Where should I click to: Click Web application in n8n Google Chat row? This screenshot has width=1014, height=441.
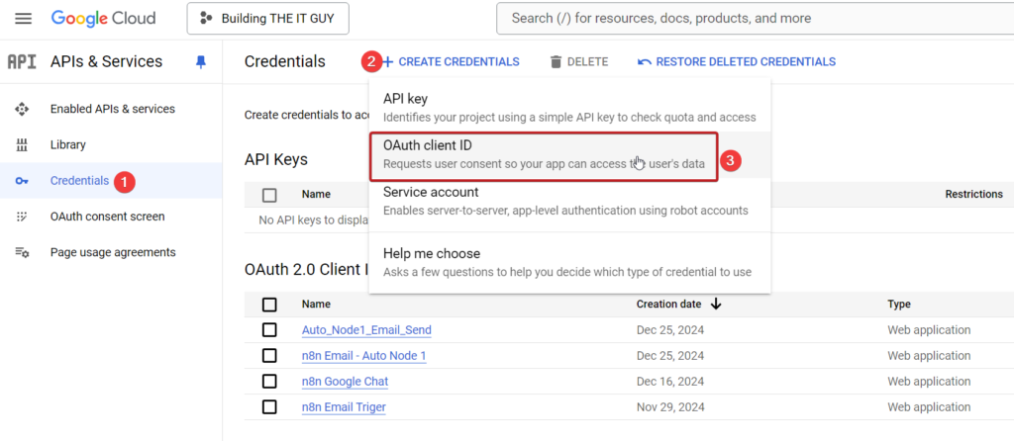click(x=929, y=382)
